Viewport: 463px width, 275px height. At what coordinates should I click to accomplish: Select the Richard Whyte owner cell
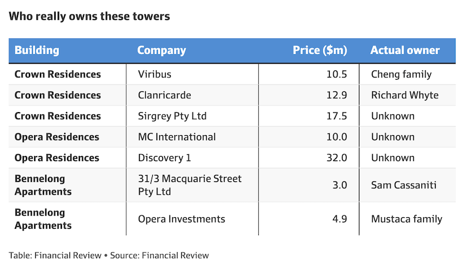(x=405, y=95)
